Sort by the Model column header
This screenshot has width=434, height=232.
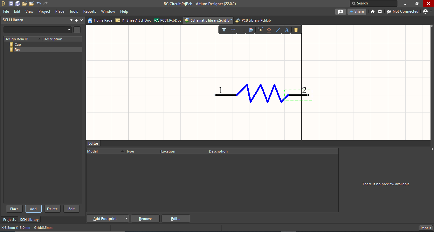[106, 151]
